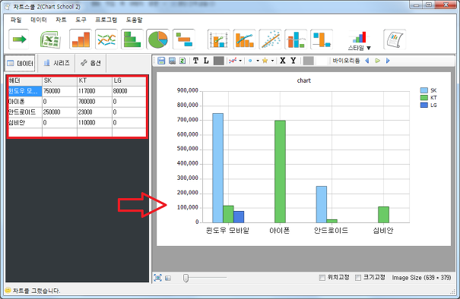Open the 도움말 menu
This screenshot has width=460, height=299.
[134, 20]
